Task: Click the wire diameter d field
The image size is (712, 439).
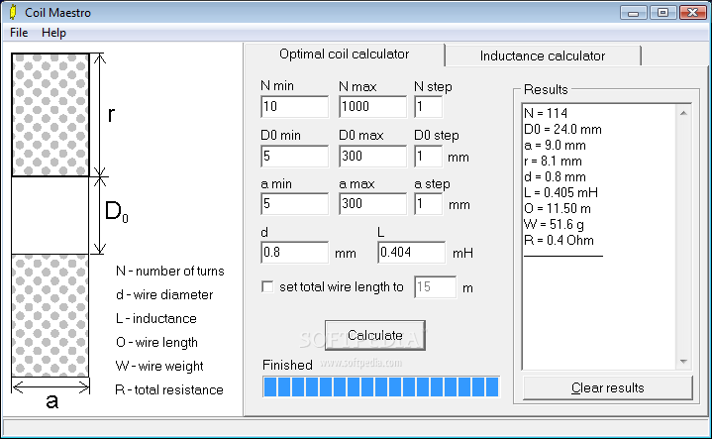Action: point(295,253)
